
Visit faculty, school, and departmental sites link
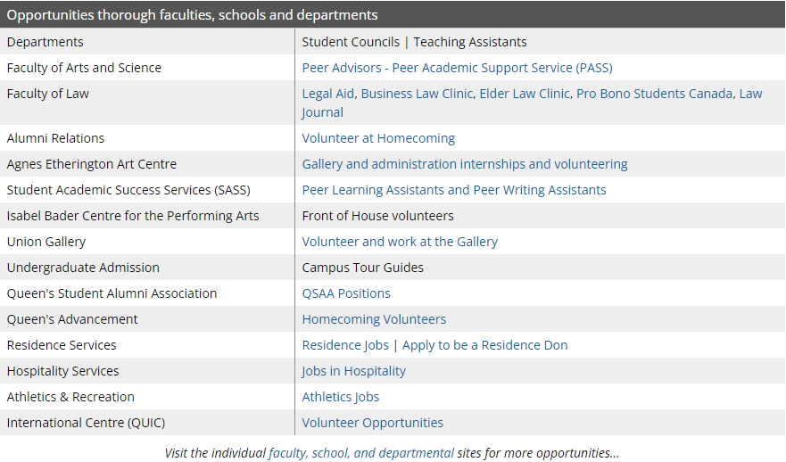[x=360, y=453]
